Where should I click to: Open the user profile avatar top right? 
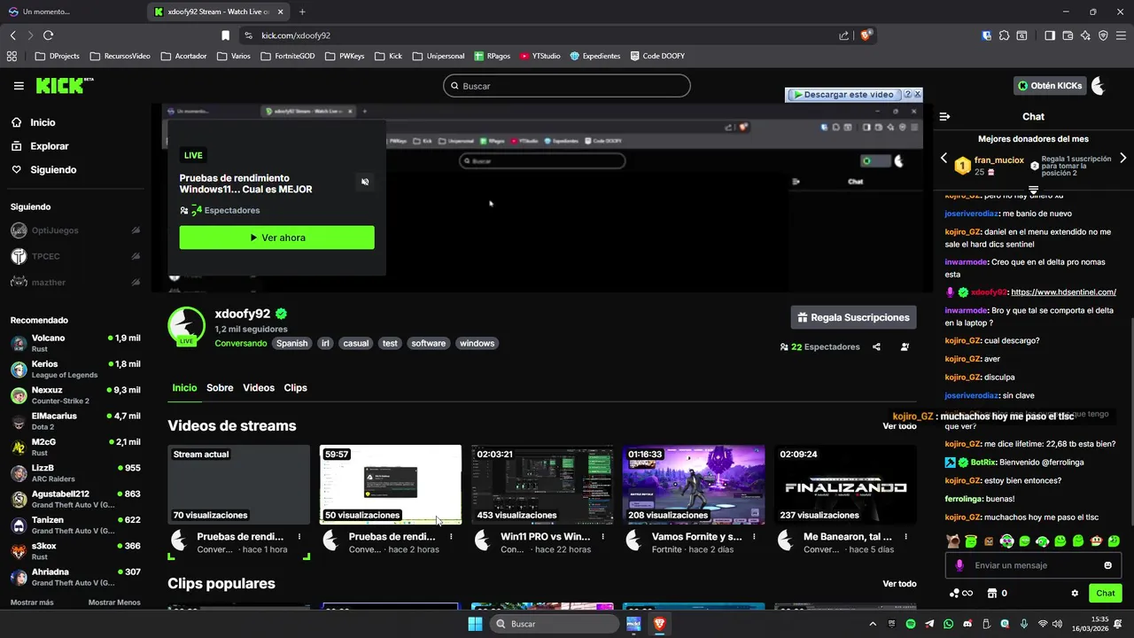[x=1099, y=86]
